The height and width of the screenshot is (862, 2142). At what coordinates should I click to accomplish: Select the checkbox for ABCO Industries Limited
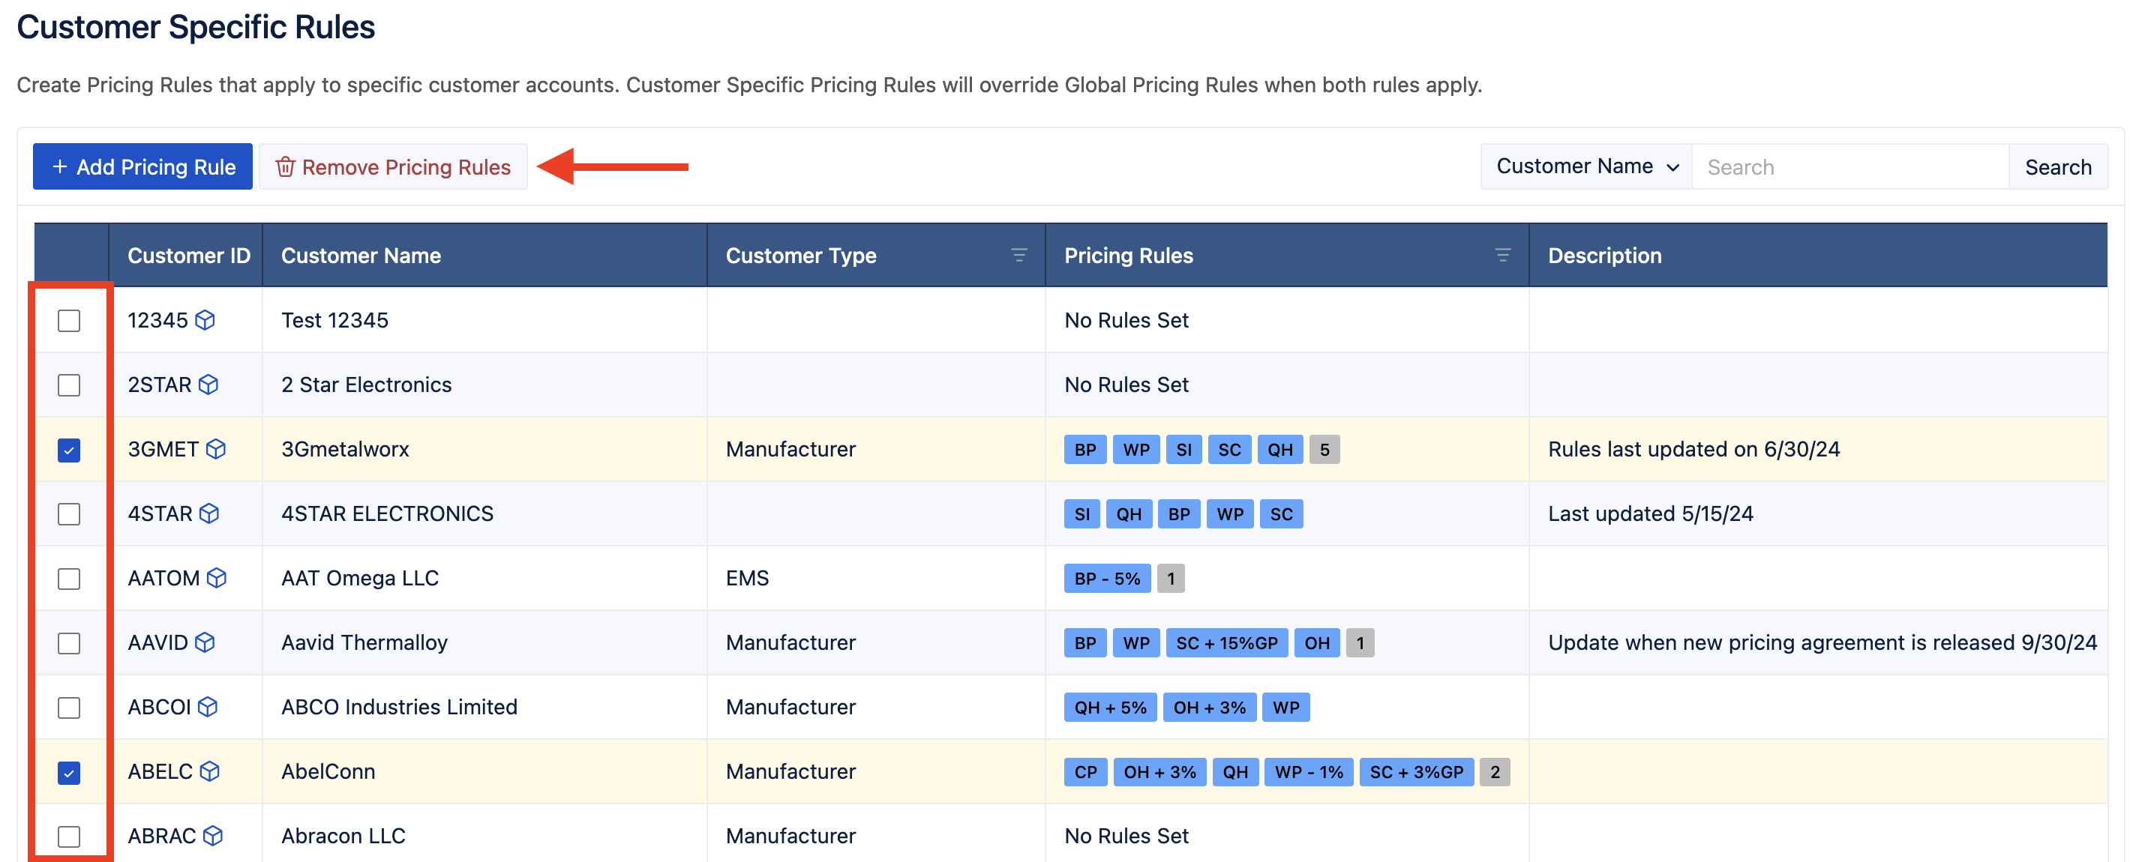click(x=69, y=708)
